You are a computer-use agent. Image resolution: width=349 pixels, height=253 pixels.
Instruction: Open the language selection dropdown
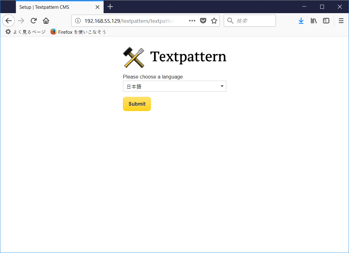(x=174, y=86)
